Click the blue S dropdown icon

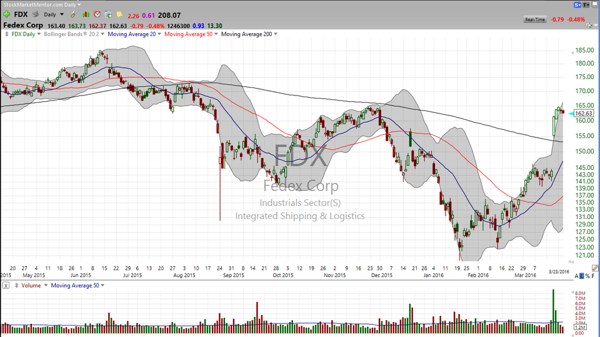[x=577, y=5]
